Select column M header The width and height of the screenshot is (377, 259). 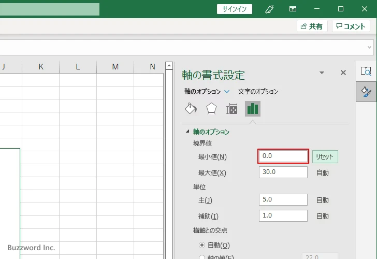[x=115, y=67]
